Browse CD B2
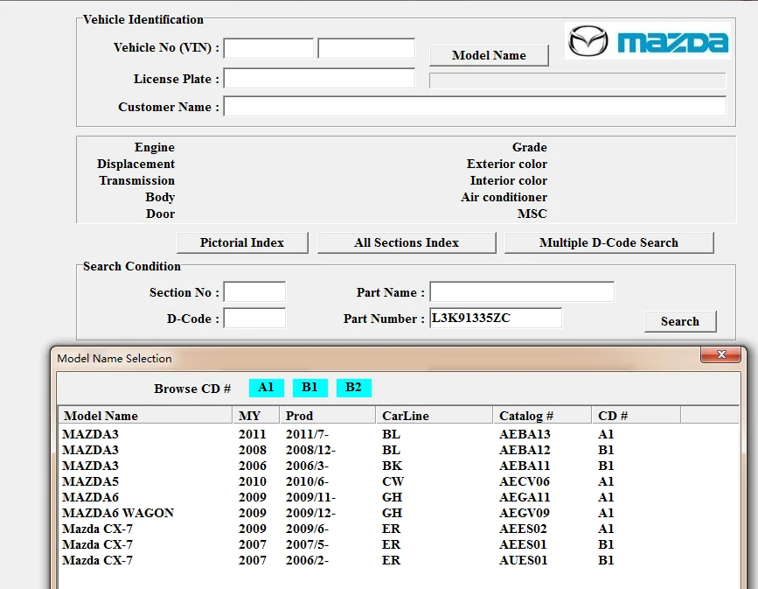The height and width of the screenshot is (589, 758). pos(353,388)
